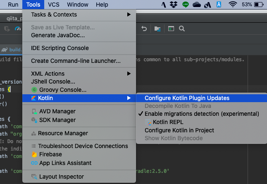Click the Profiler gauge toolbar icon
The image size is (267, 184).
tap(18, 29)
